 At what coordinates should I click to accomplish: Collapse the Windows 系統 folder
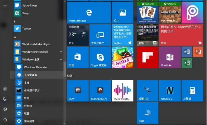tap(37, 59)
